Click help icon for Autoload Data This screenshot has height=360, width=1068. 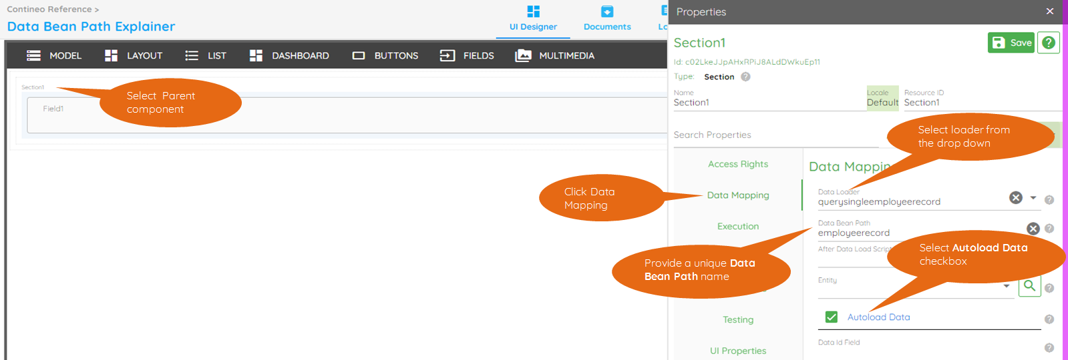click(1049, 319)
